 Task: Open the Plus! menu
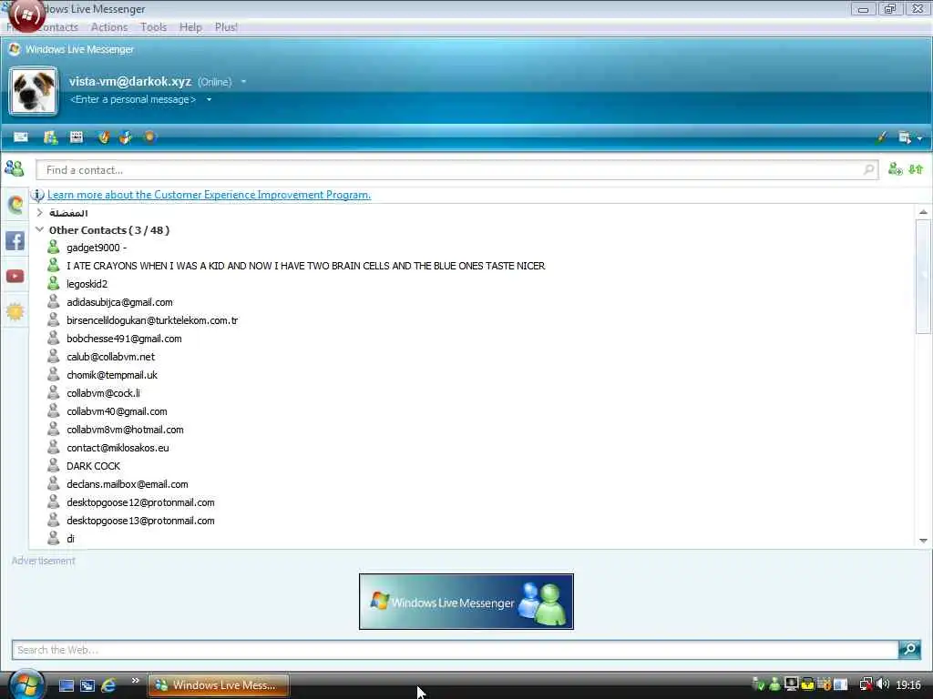(226, 27)
